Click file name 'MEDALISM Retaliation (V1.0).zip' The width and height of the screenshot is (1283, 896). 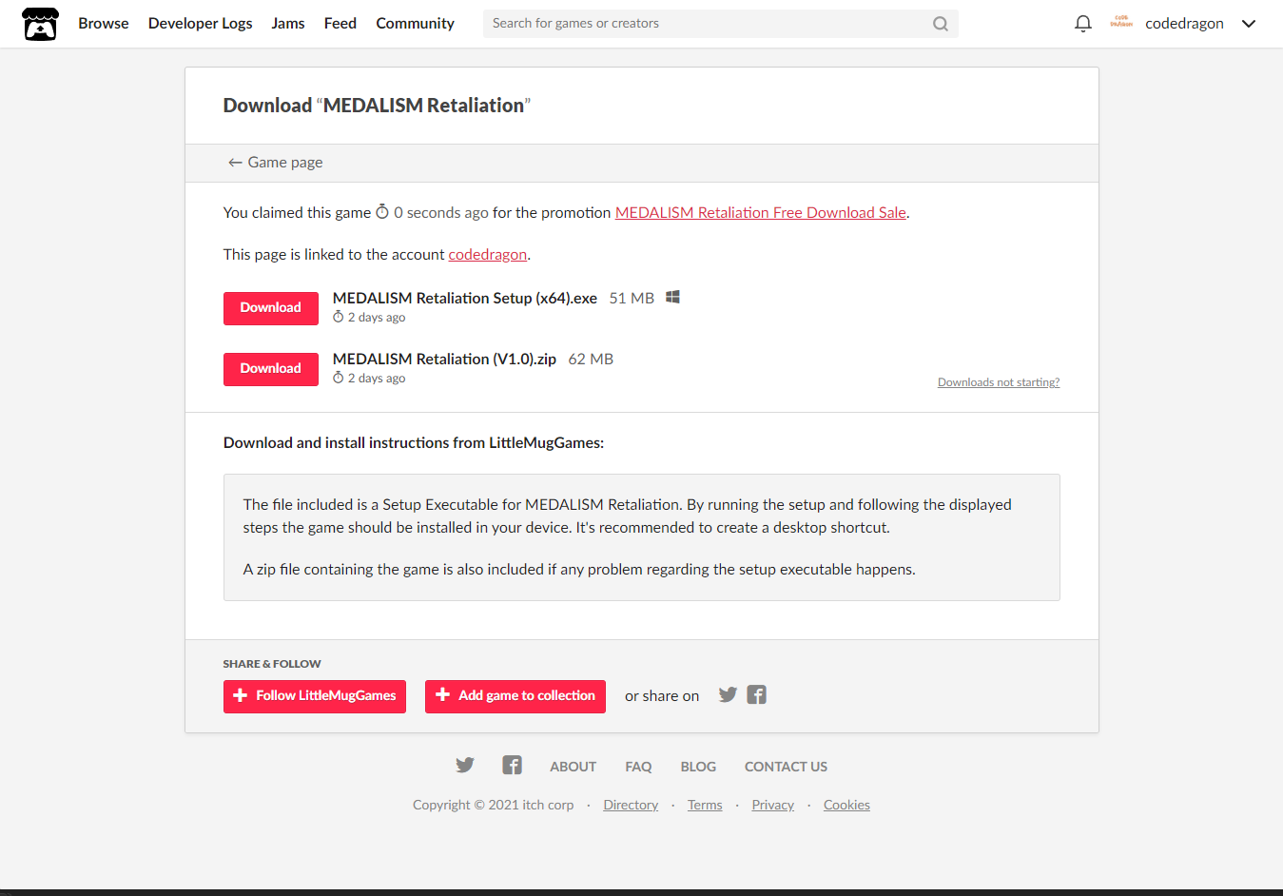(444, 360)
